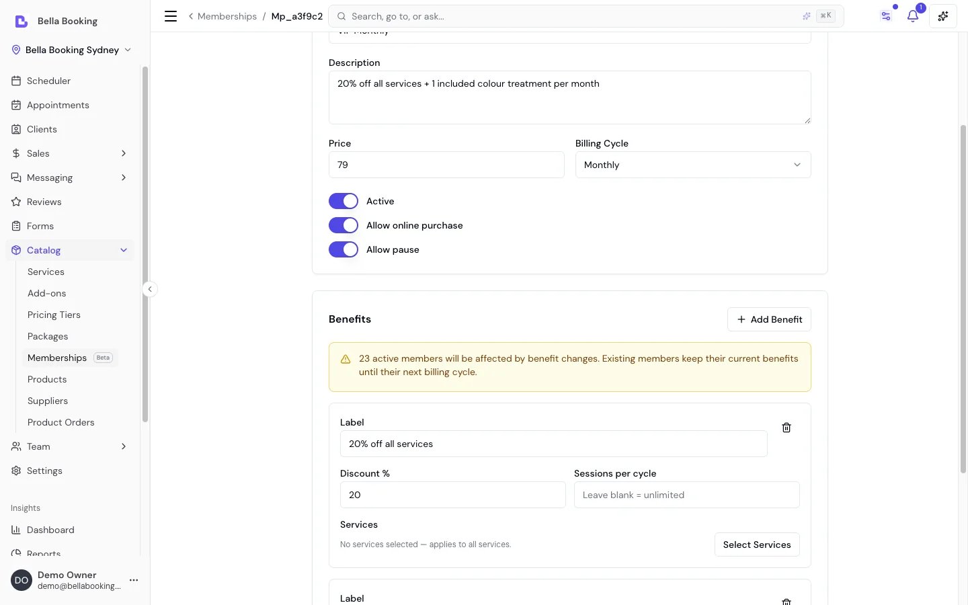This screenshot has width=968, height=605.
Task: Collapse the sidebar with the arrow handle
Action: coord(150,289)
